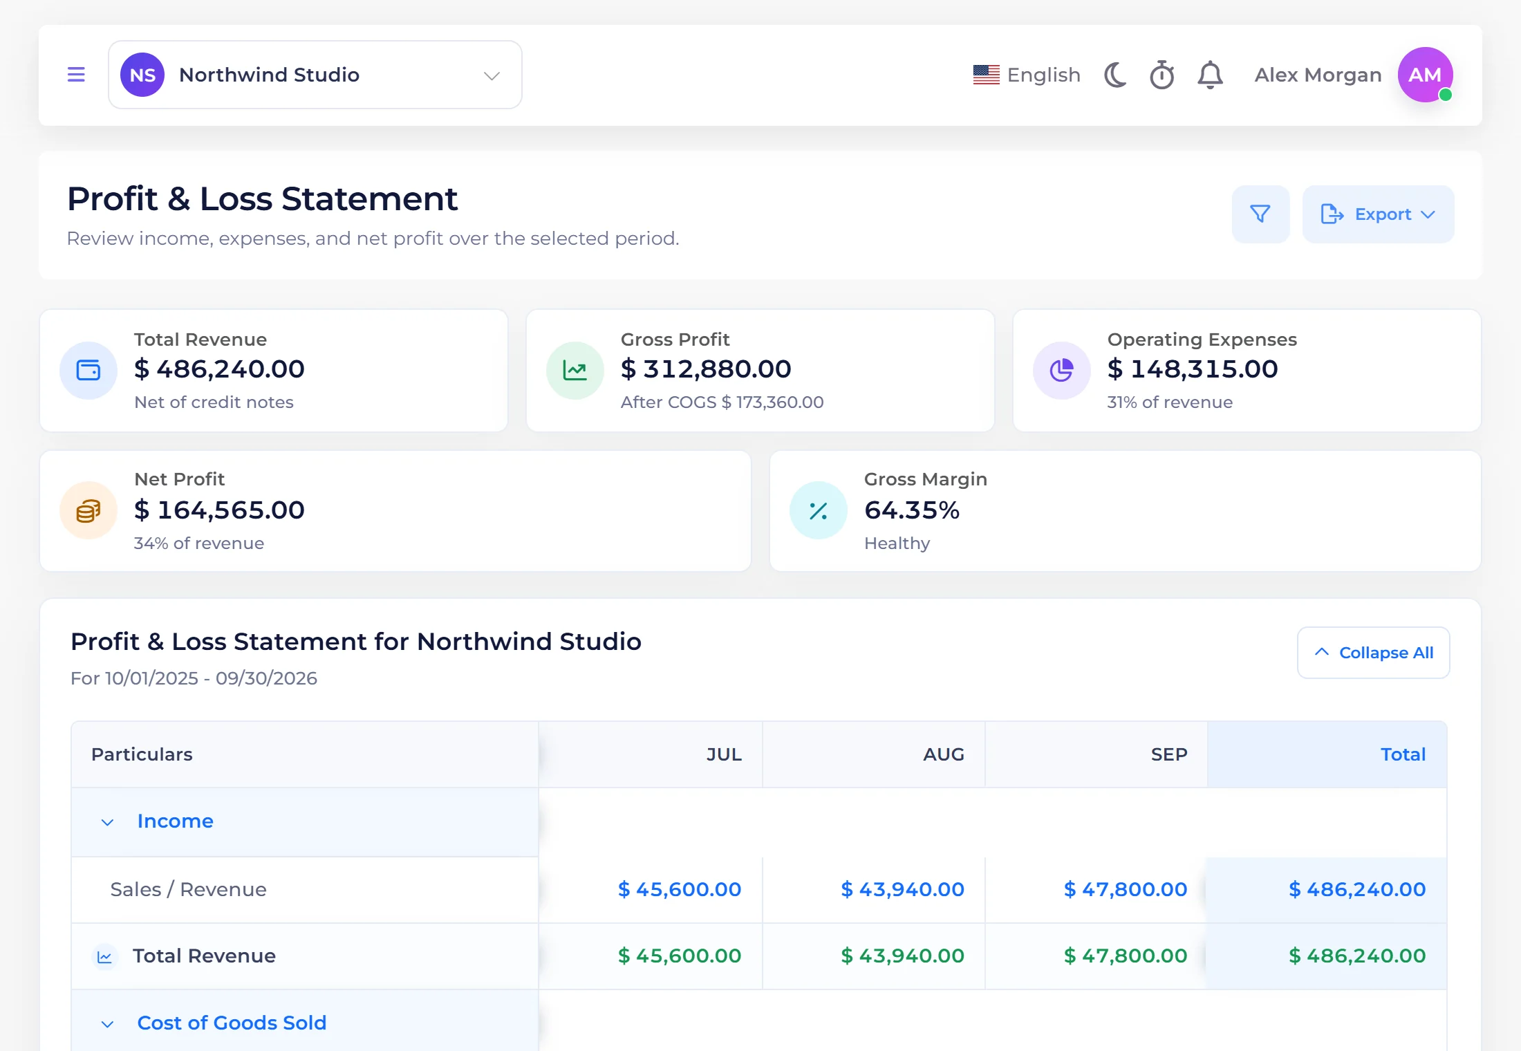1521x1051 pixels.
Task: Click the Total Revenue row chart icon
Action: tap(105, 957)
